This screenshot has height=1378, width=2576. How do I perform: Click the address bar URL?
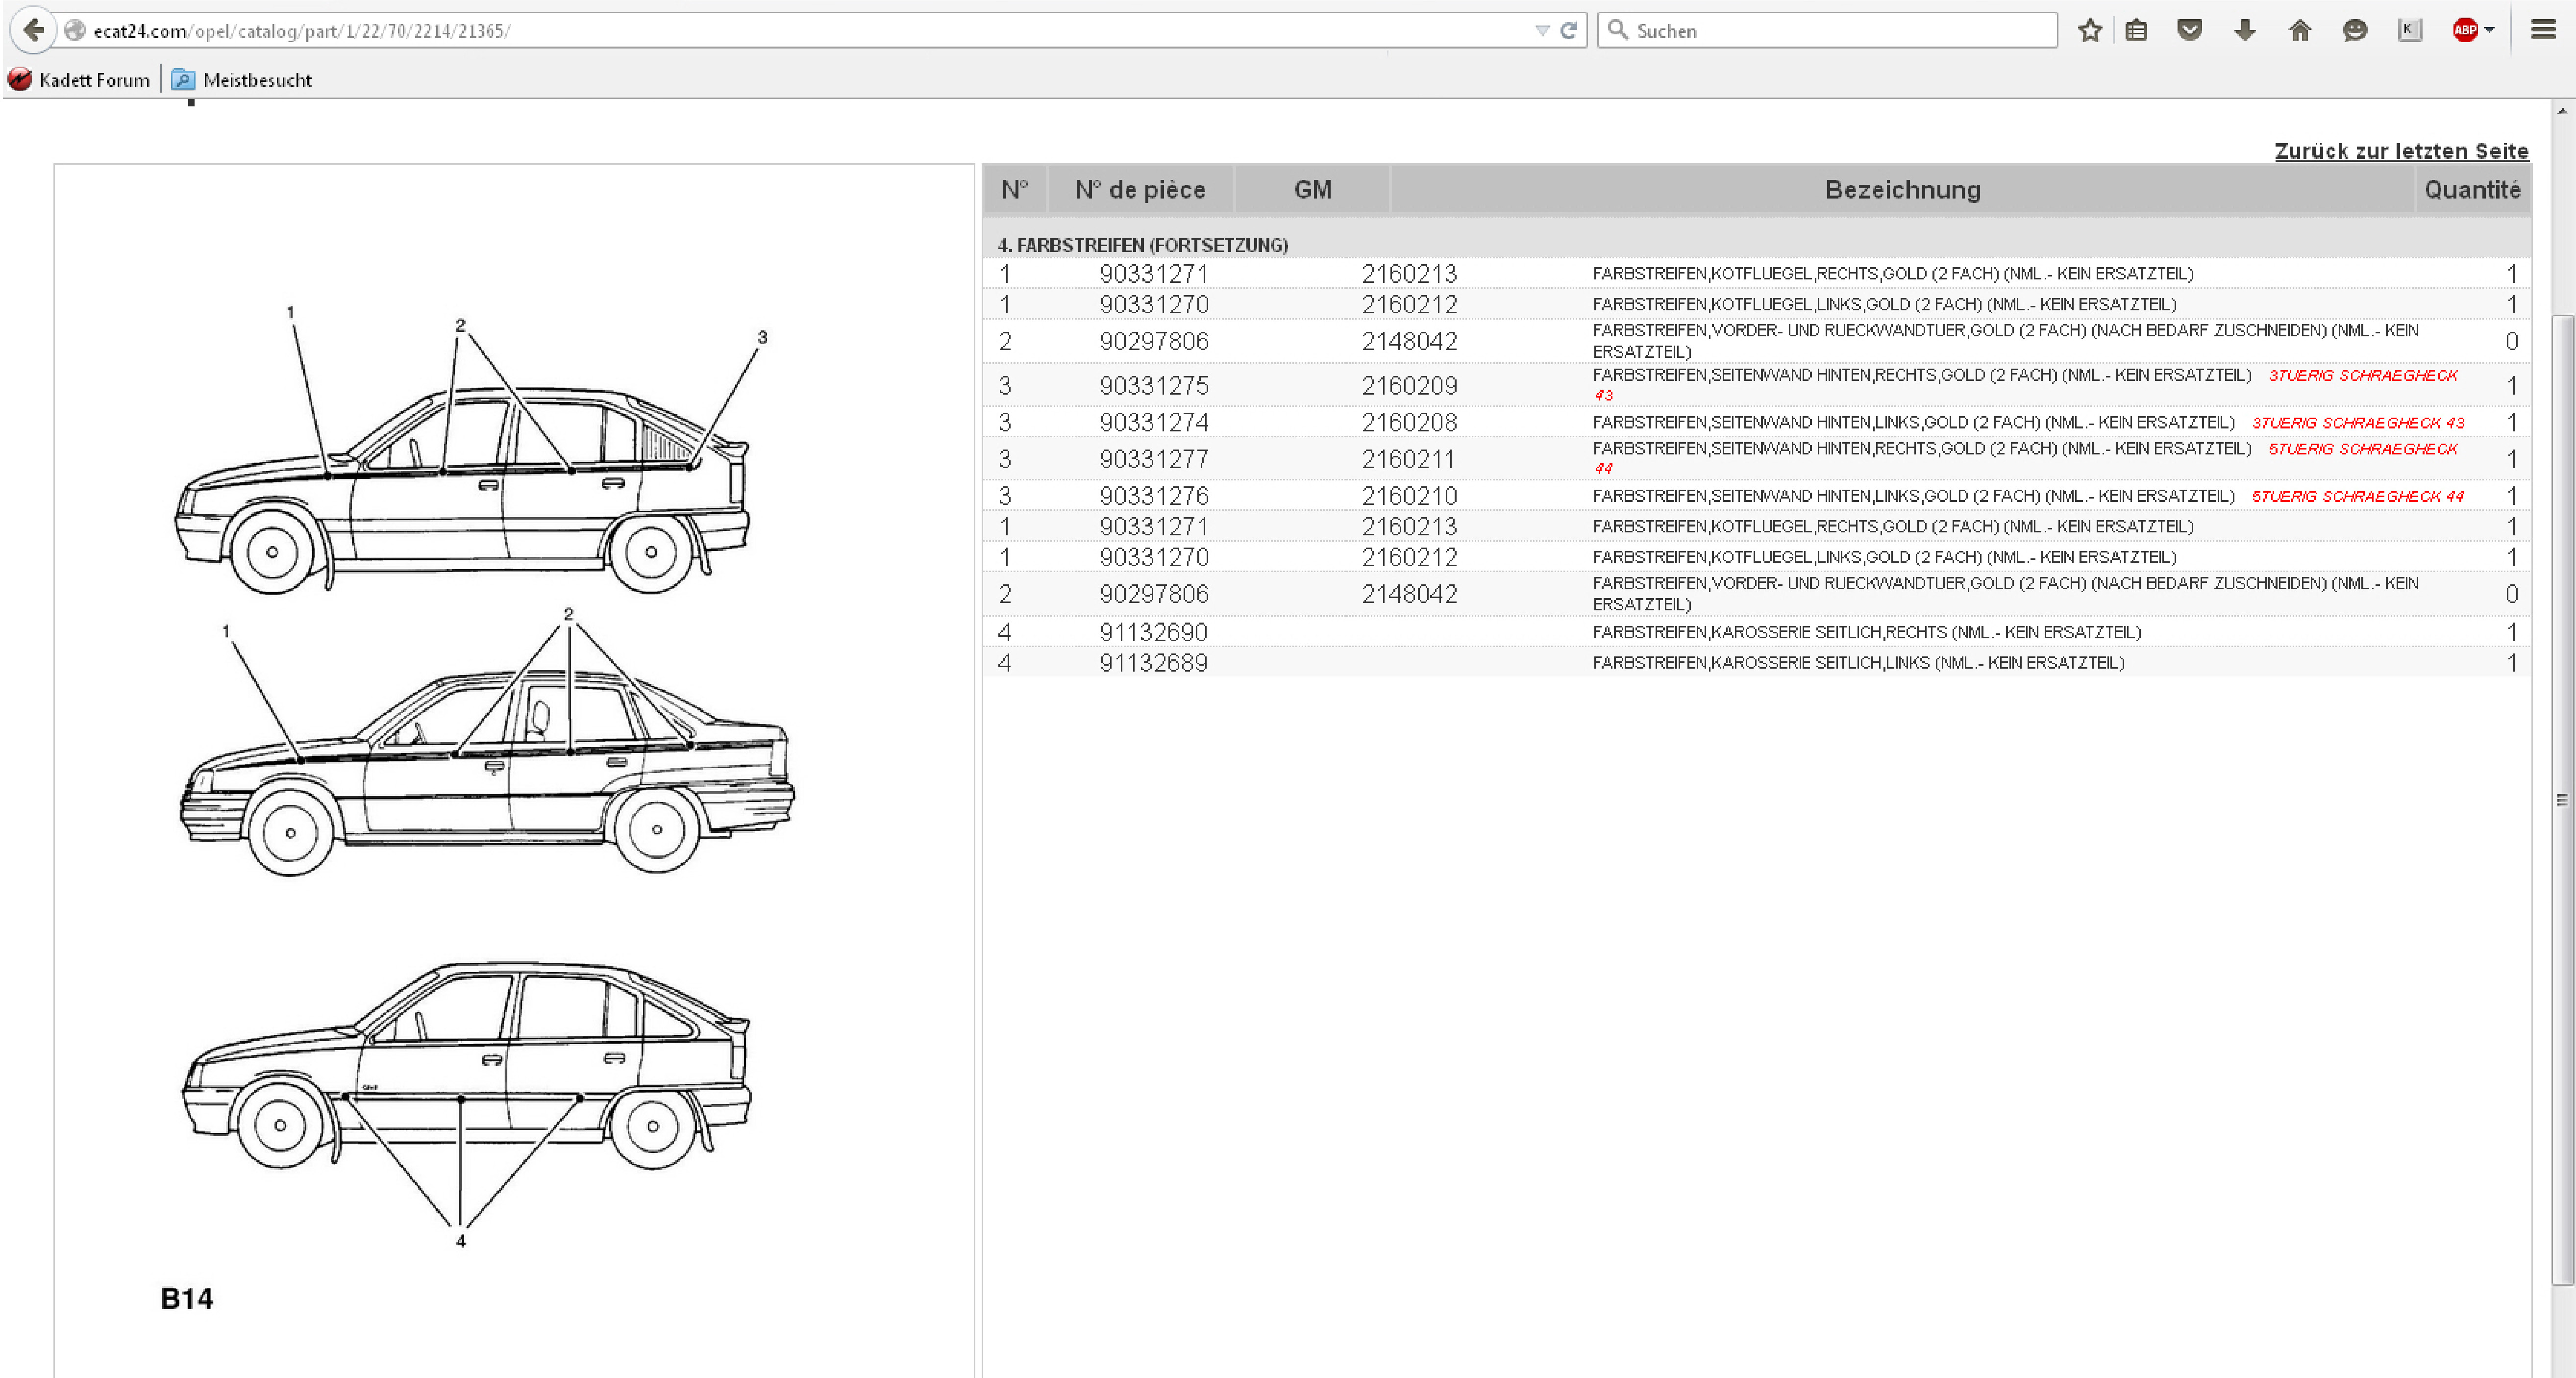click(300, 31)
